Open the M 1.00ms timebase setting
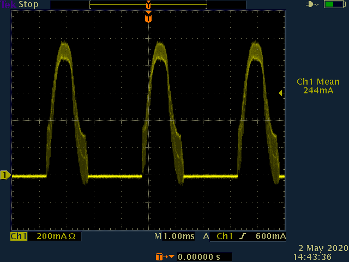Screen dimensions: 349x262 tap(176, 236)
